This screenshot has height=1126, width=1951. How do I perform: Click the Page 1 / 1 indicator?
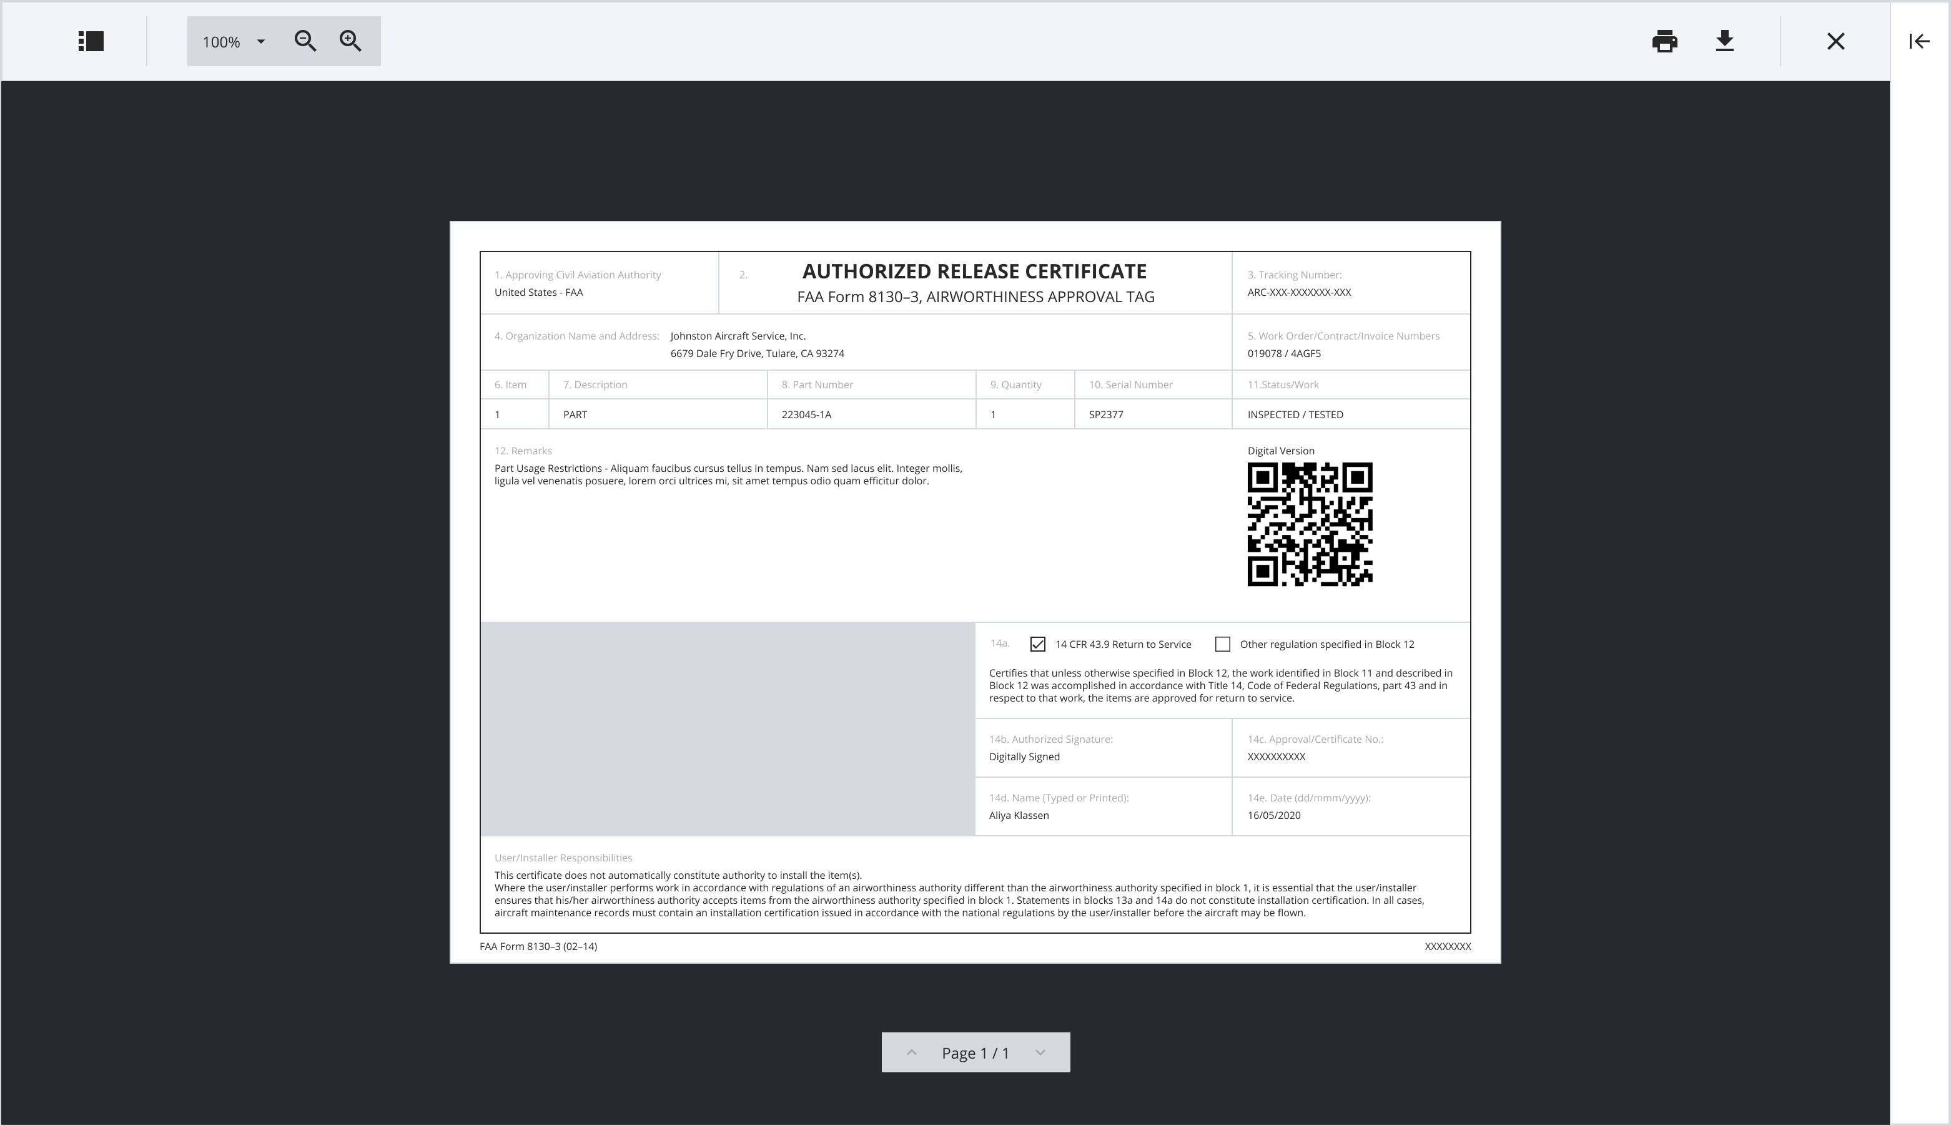pyautogui.click(x=975, y=1052)
